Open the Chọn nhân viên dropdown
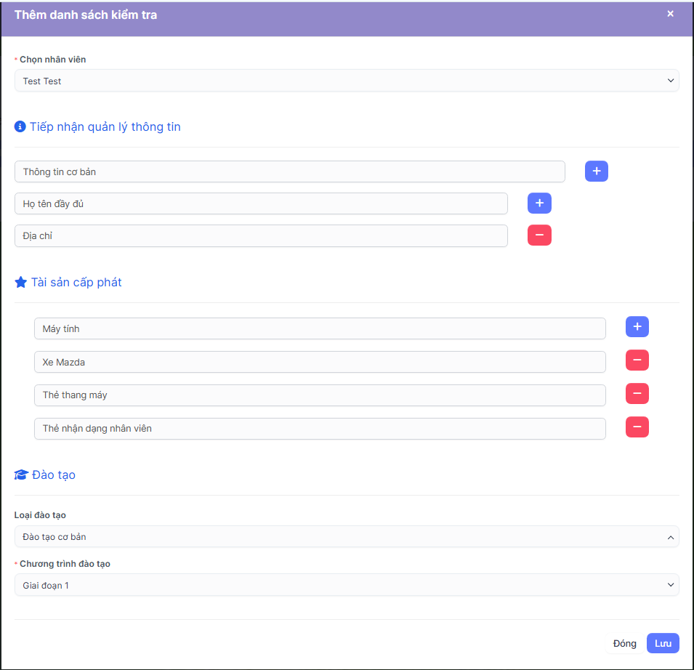The height and width of the screenshot is (670, 694). tap(347, 81)
